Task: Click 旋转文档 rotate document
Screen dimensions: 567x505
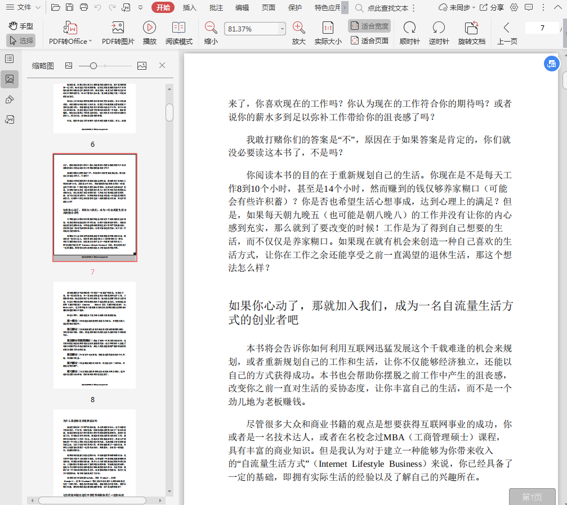Action: 471,33
